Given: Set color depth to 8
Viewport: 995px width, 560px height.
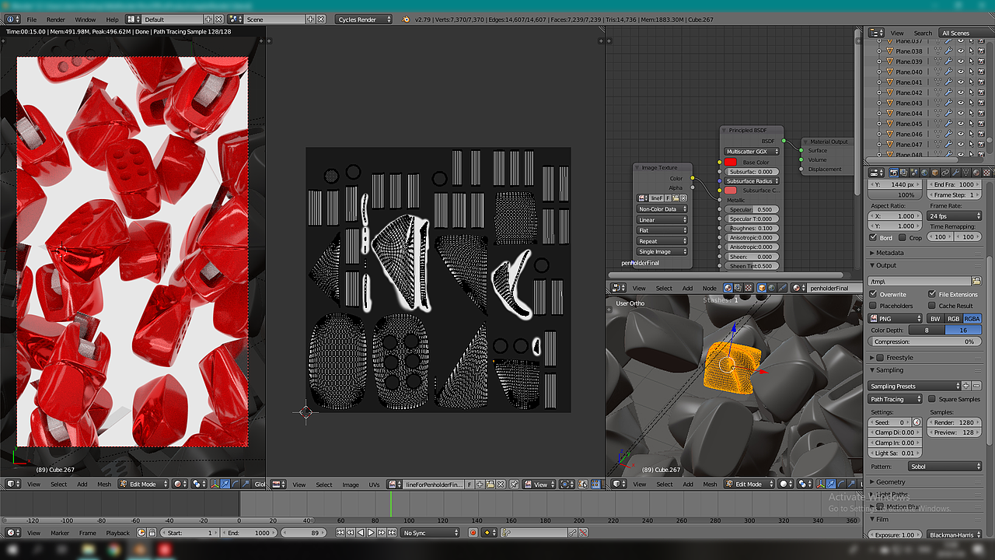Looking at the screenshot, I should [927, 330].
